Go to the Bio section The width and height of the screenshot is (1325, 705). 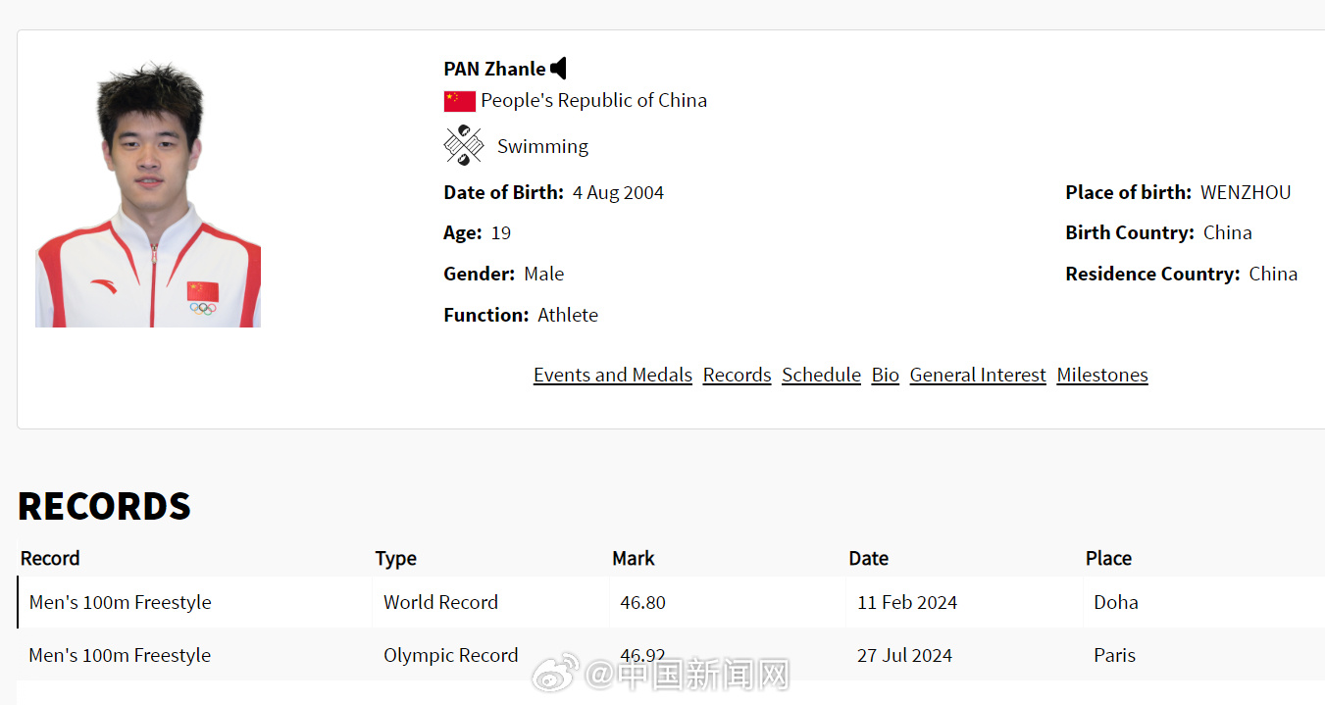(885, 375)
